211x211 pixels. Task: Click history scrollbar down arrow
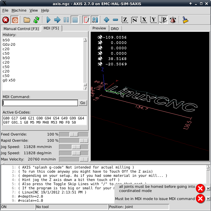[85, 88]
